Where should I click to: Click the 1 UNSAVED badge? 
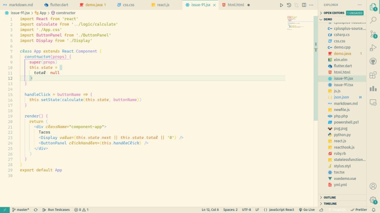point(355,13)
